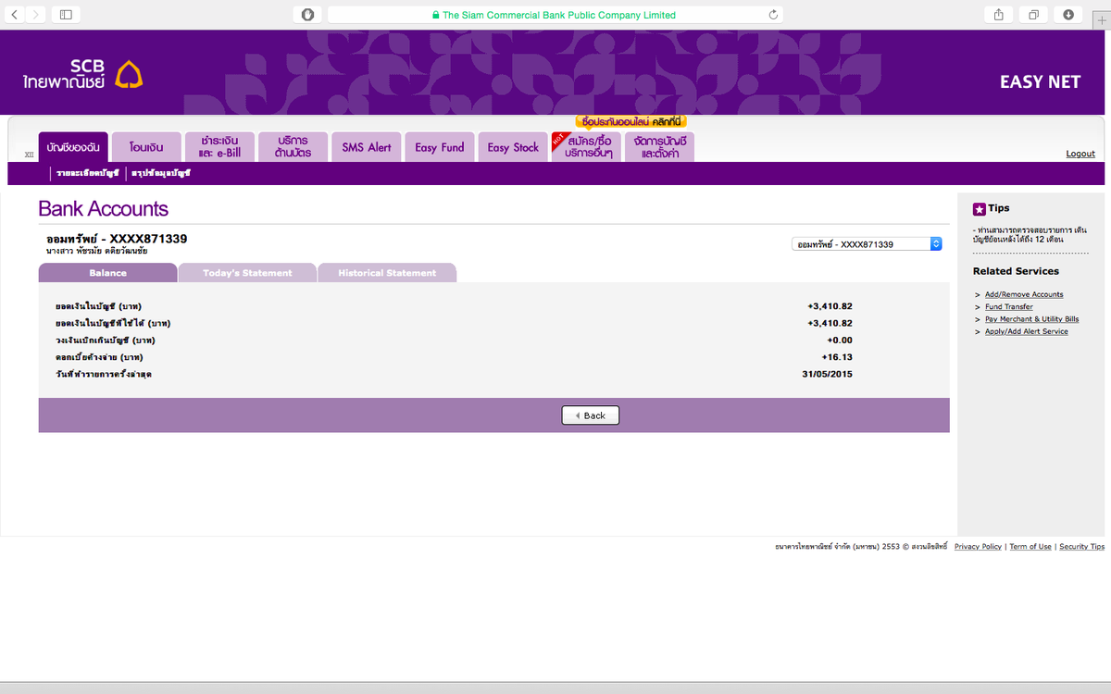Switch to Today's Statement tab
Viewport: 1111px width, 694px height.
(247, 273)
